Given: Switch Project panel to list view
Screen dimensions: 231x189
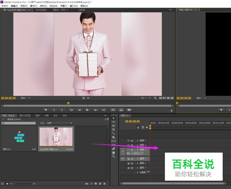Looking at the screenshot, I should tap(3, 184).
